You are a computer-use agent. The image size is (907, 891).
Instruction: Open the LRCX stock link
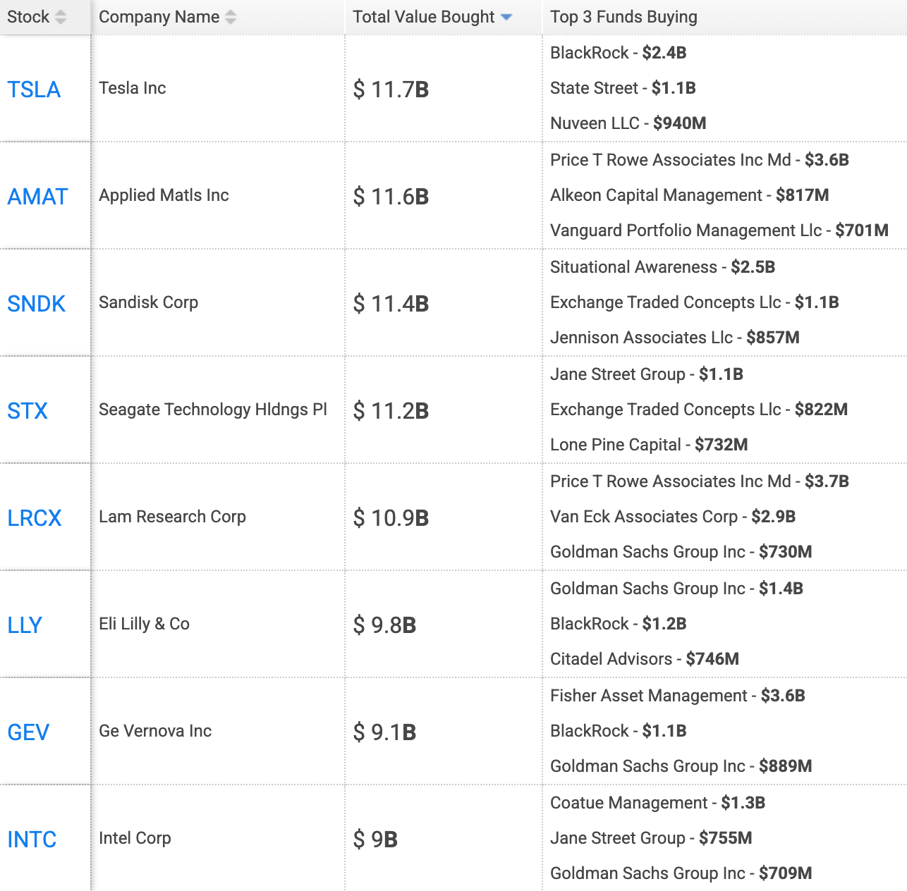[35, 518]
